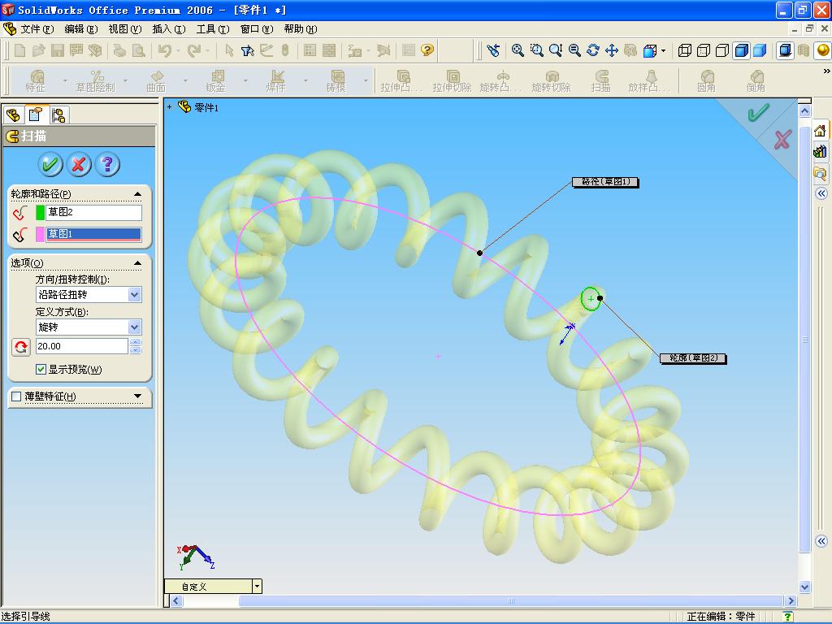Image resolution: width=832 pixels, height=624 pixels.
Task: Switch to Shaded With Edges mode
Action: tap(741, 50)
